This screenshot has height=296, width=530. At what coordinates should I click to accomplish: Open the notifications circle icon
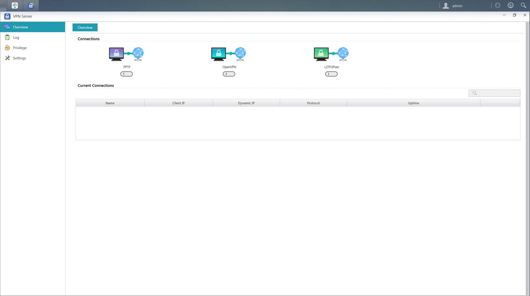pyautogui.click(x=498, y=5)
